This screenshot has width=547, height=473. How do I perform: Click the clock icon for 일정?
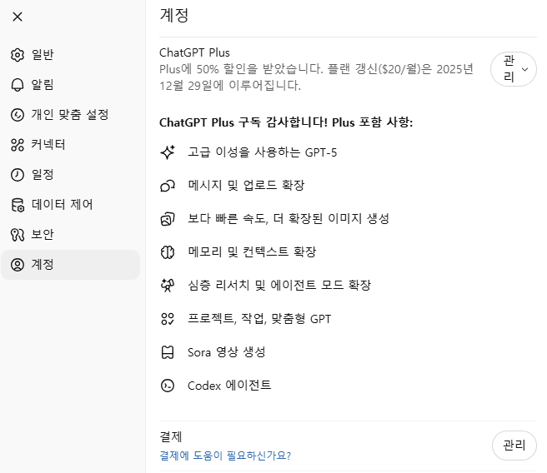(18, 175)
